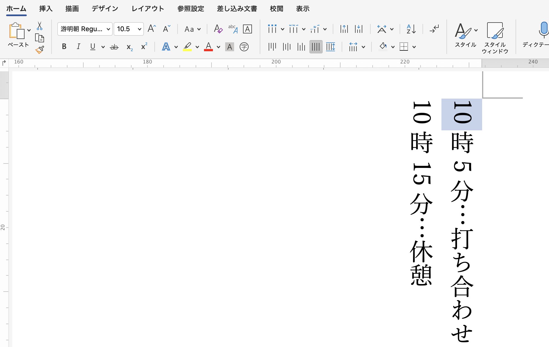Image resolution: width=549 pixels, height=347 pixels.
Task: Apply character shading gray A icon
Action: coord(230,47)
